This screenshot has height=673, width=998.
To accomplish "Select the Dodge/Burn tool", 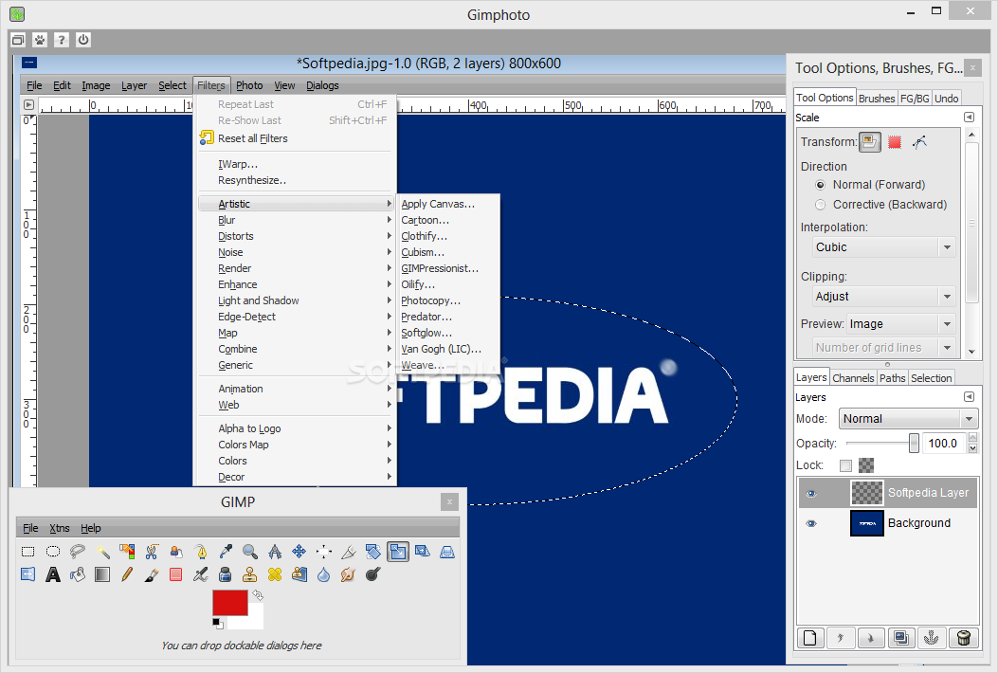I will (373, 575).
